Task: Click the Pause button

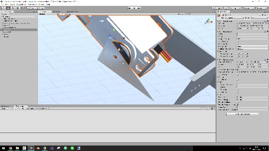Action: [134, 8]
